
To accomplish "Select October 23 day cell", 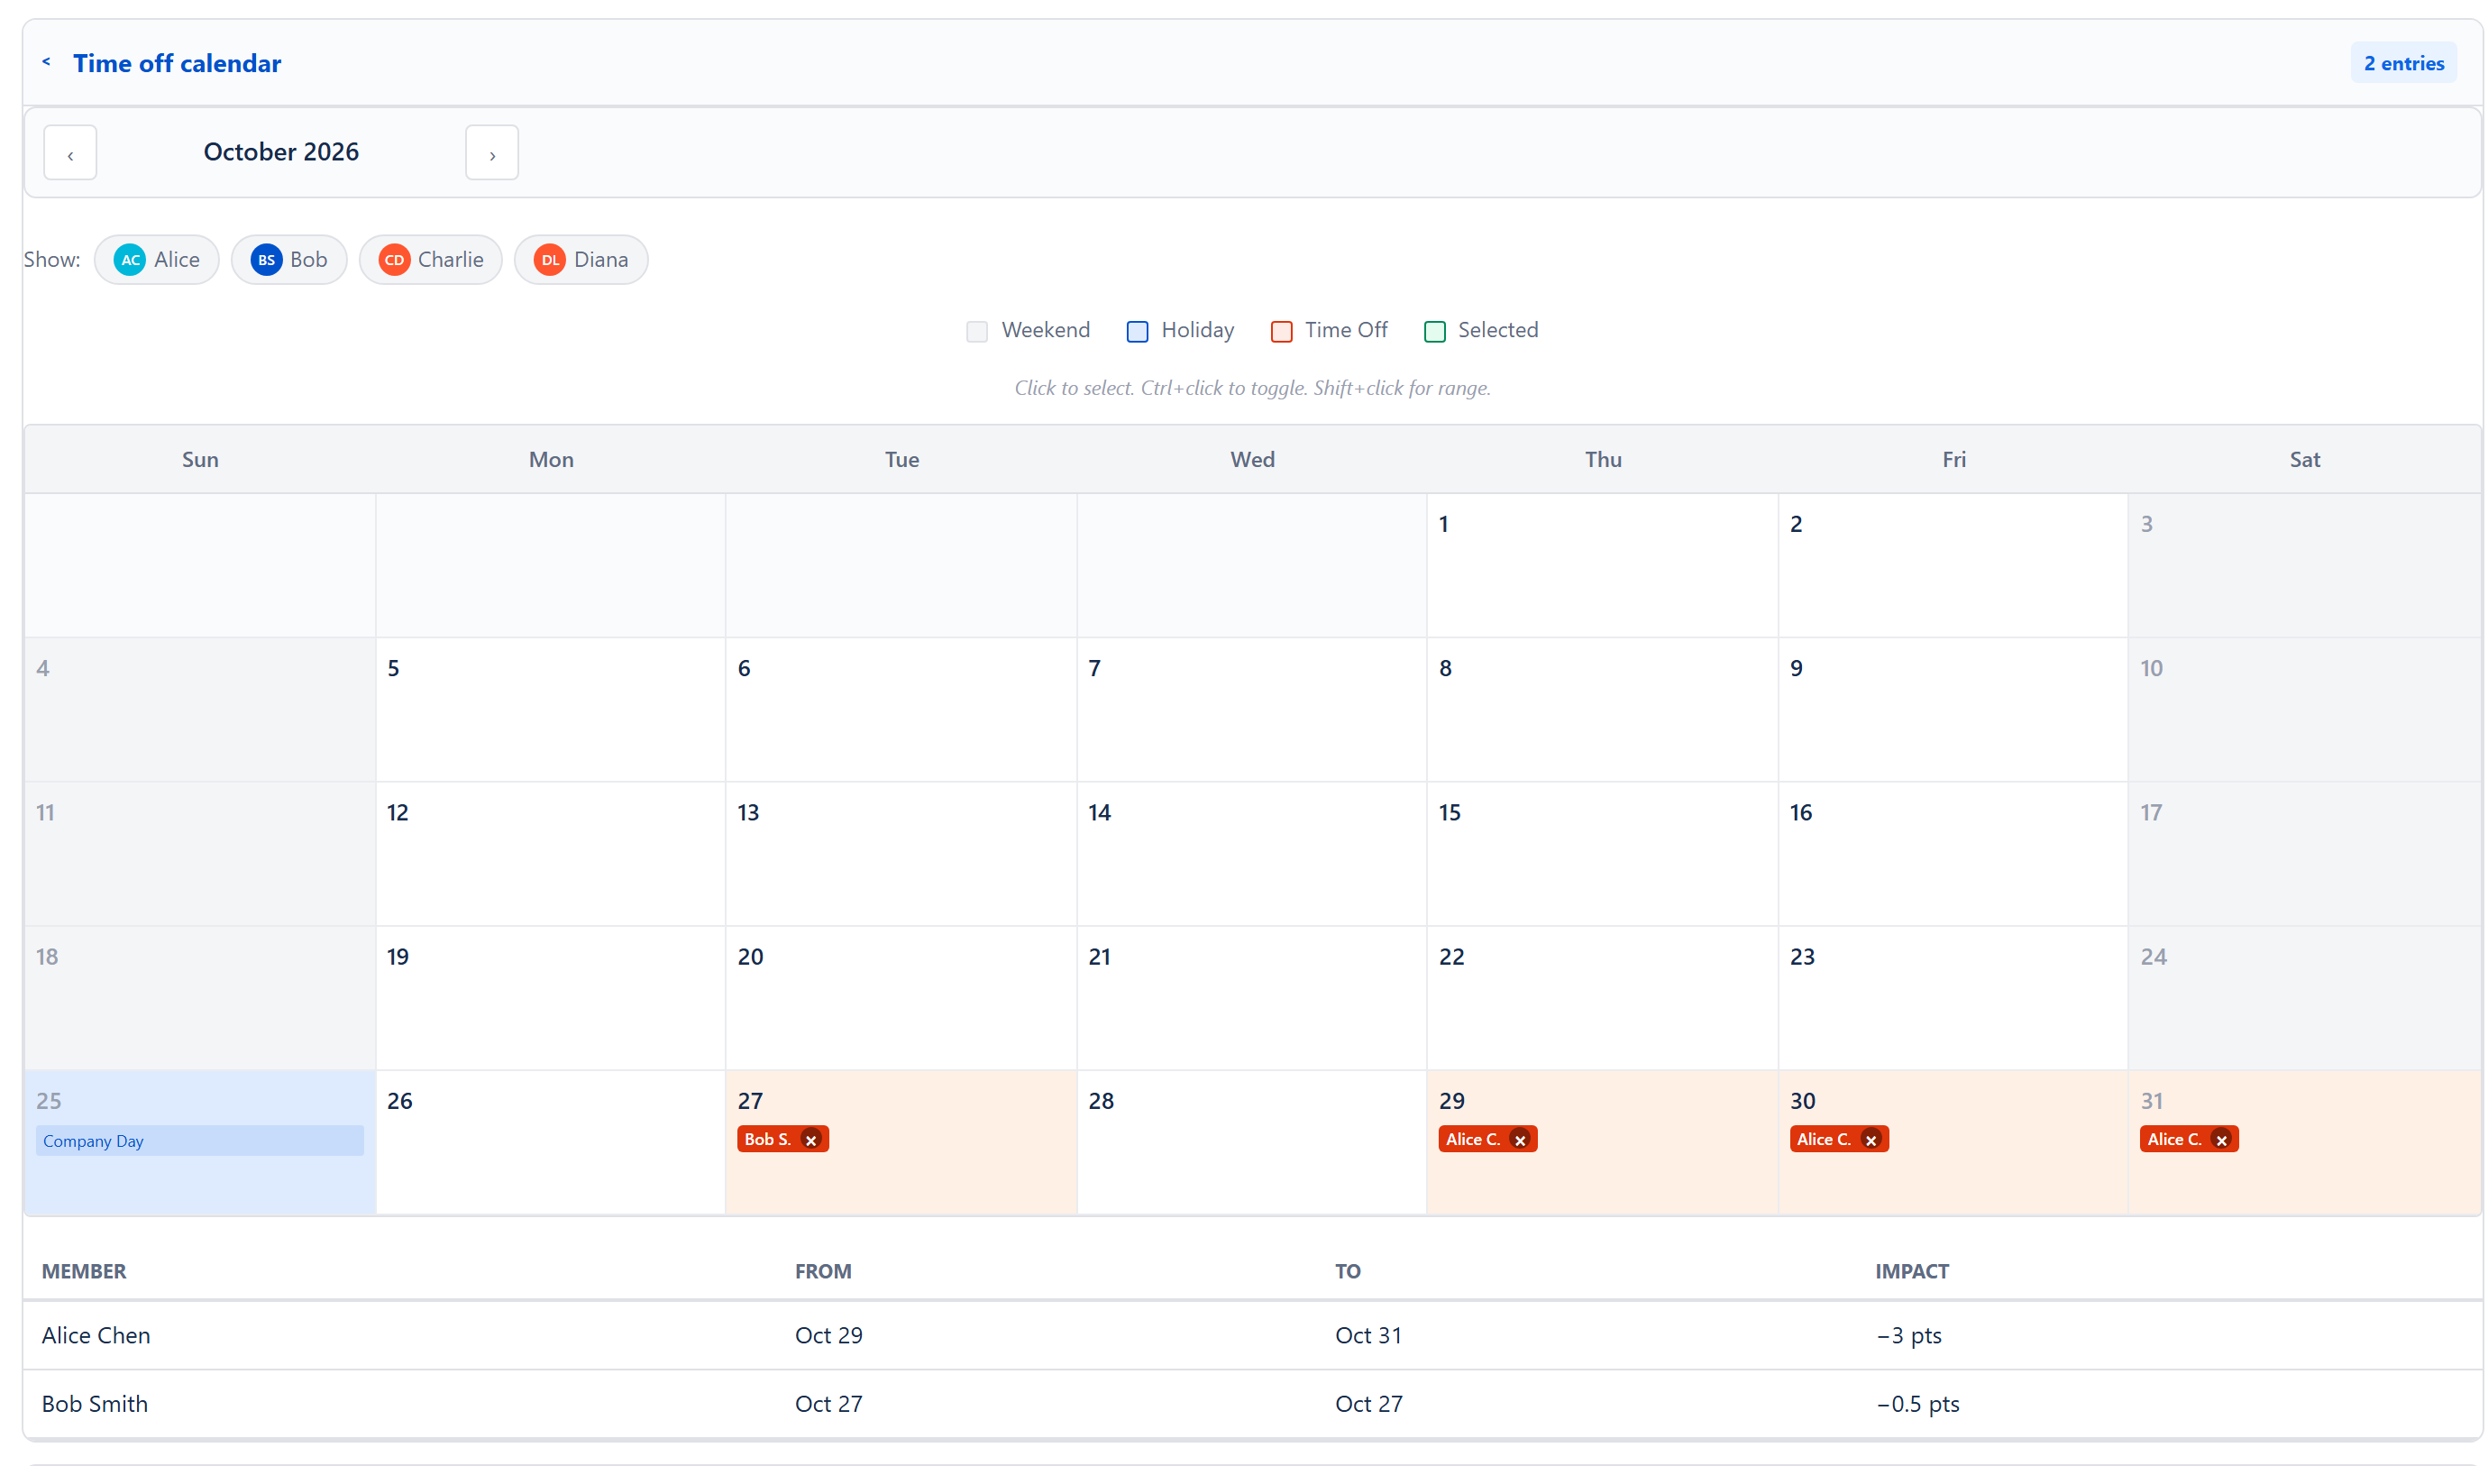I will coord(1953,998).
